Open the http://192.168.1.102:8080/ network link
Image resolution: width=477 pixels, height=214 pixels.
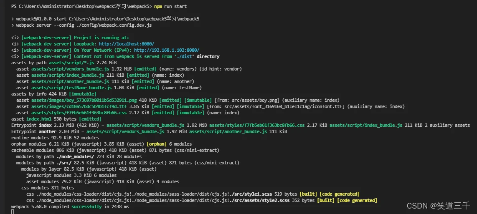point(166,50)
